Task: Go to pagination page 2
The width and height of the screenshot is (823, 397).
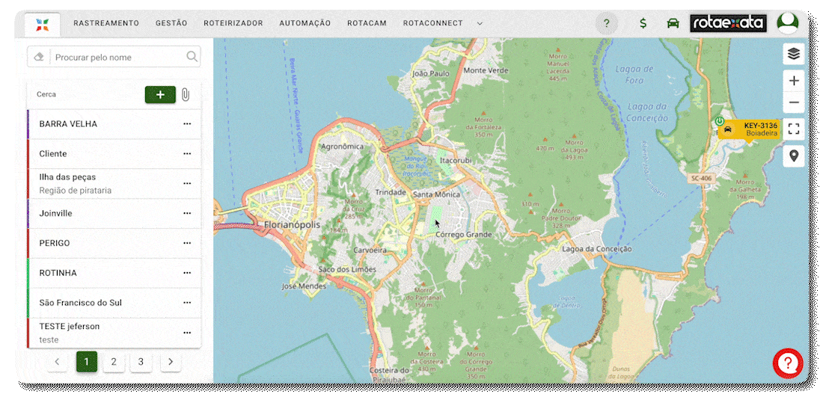Action: tap(114, 362)
